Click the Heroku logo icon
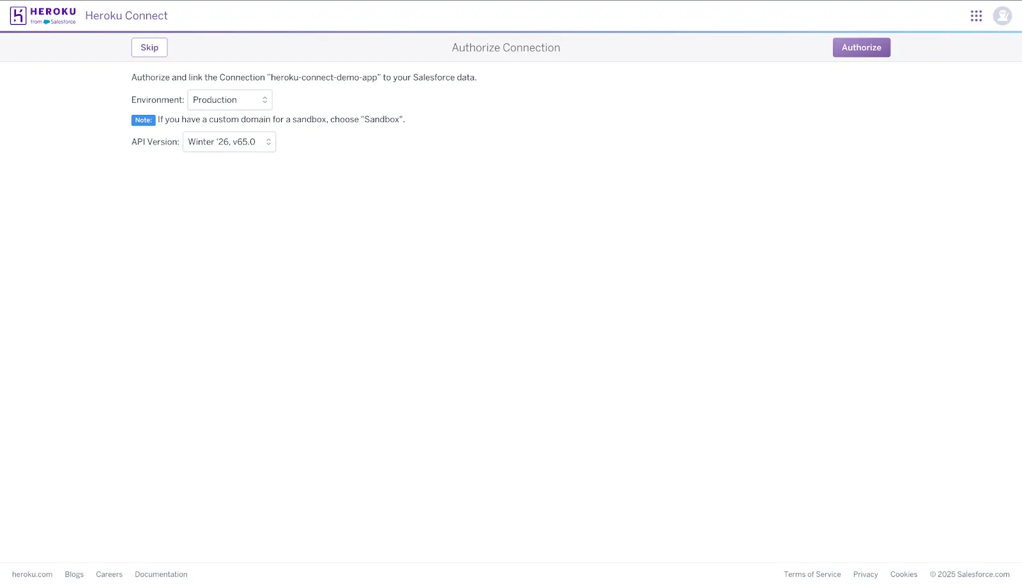This screenshot has width=1022, height=586. [19, 16]
